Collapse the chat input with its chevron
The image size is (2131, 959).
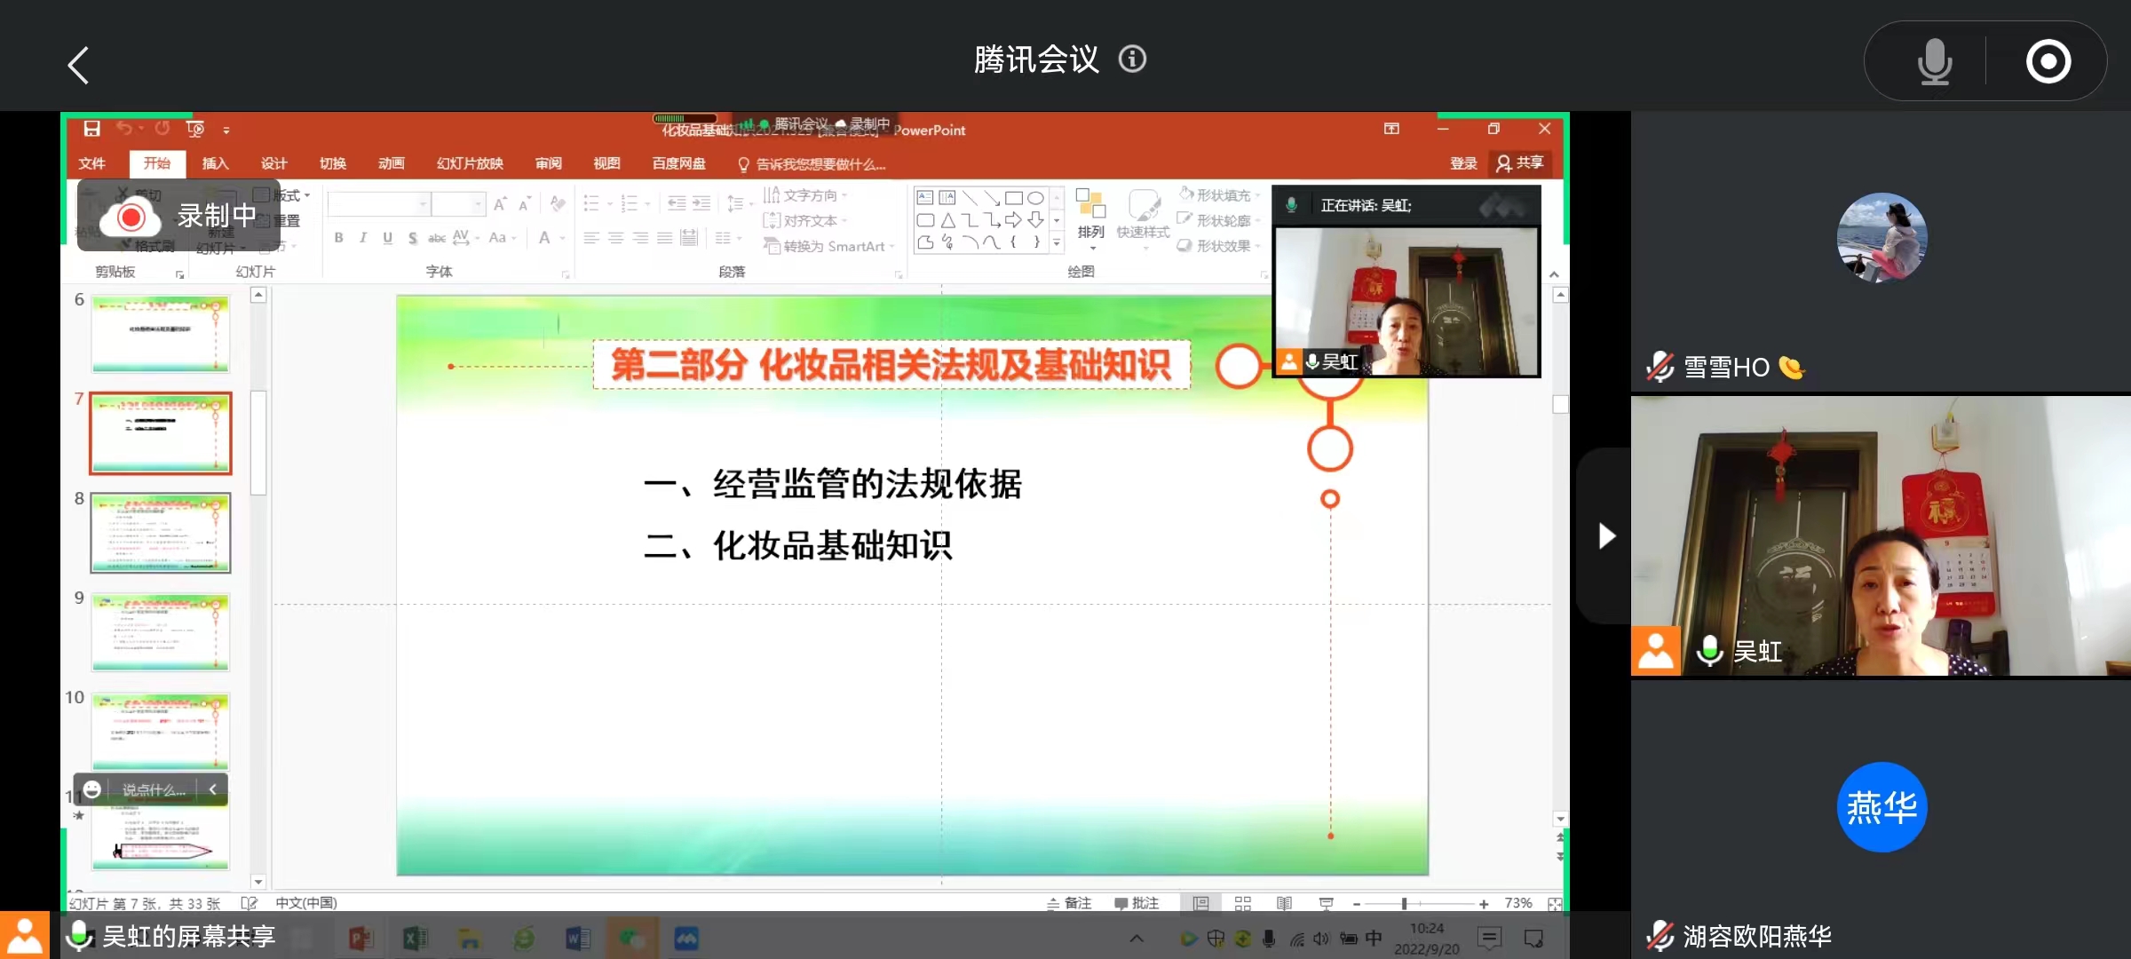click(x=212, y=789)
